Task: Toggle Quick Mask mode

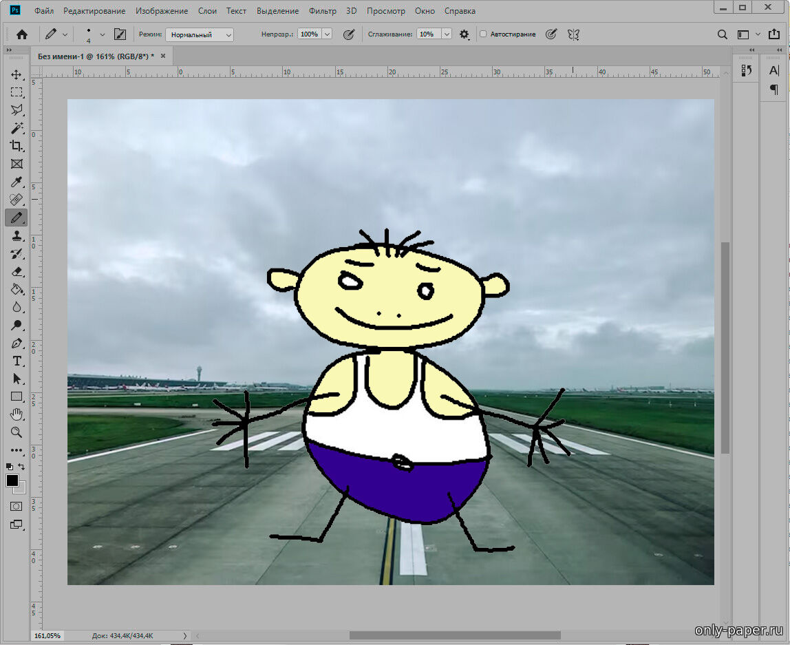Action: click(x=17, y=506)
